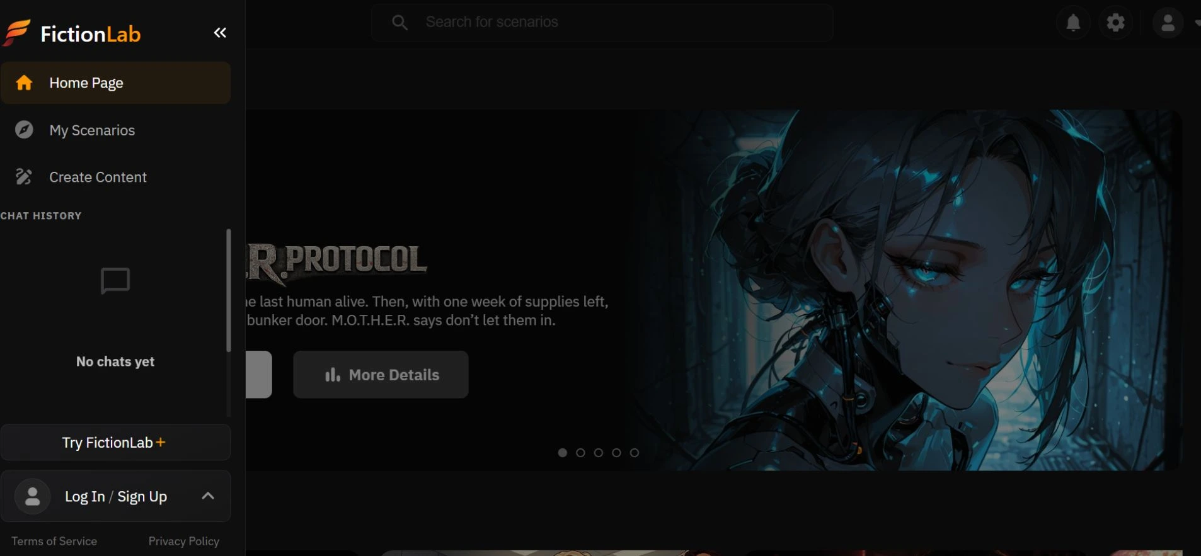Go to Home Page in sidebar
The width and height of the screenshot is (1201, 556).
pos(116,82)
